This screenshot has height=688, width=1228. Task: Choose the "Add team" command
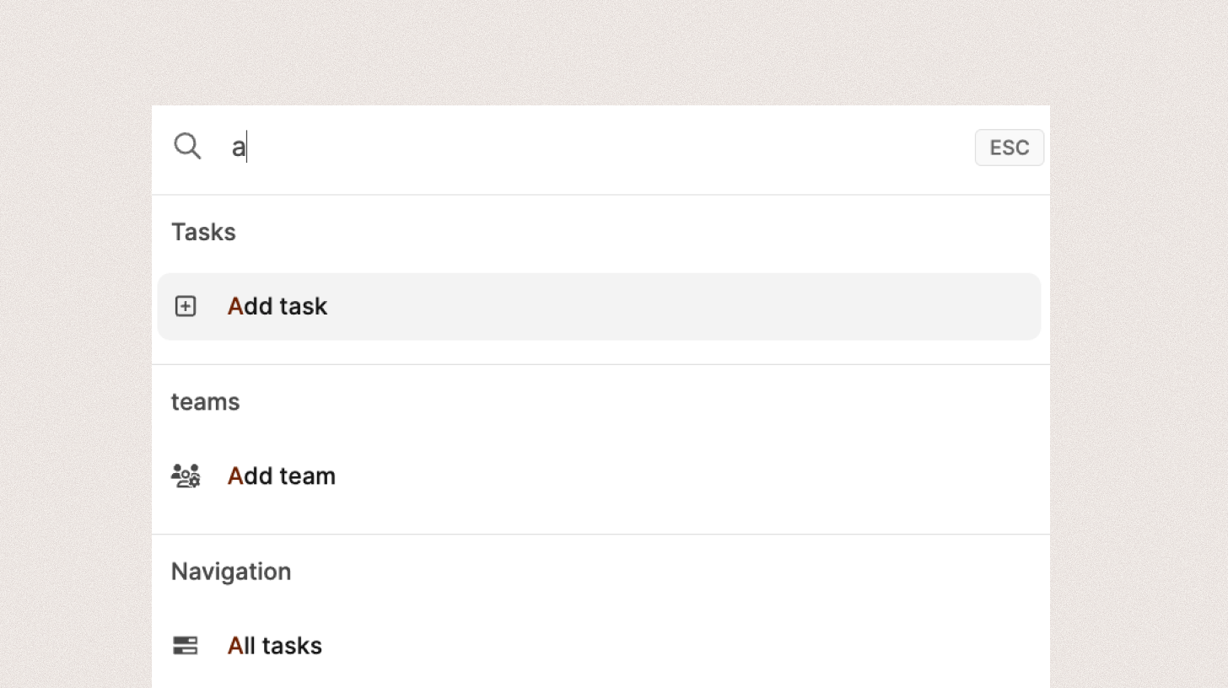(282, 476)
